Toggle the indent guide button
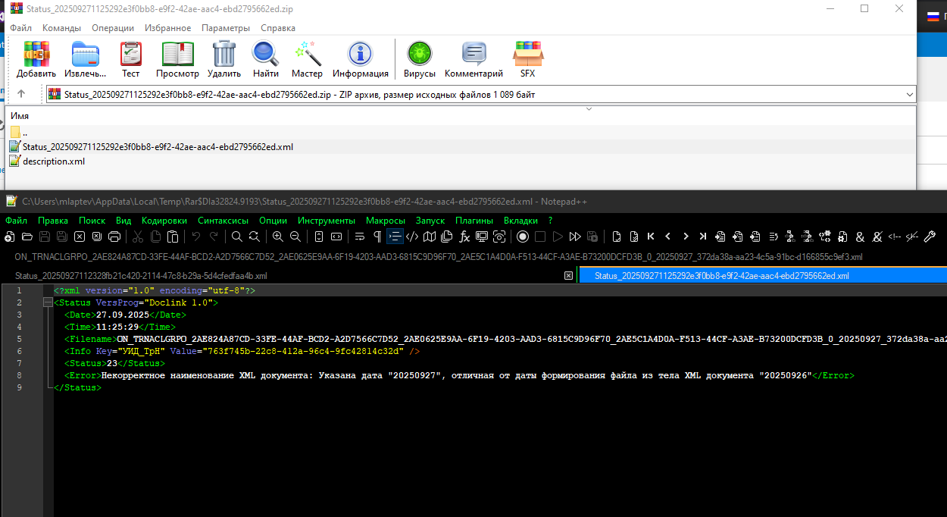Viewport: 947px width, 517px height. pos(395,237)
